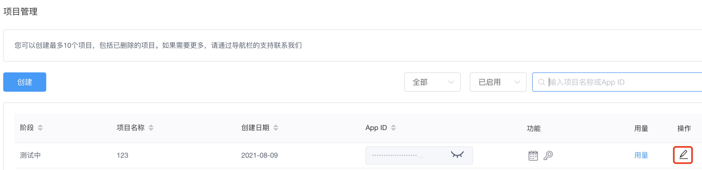Expand the 已启用 status dropdown
Image resolution: width=702 pixels, height=170 pixels.
point(498,82)
